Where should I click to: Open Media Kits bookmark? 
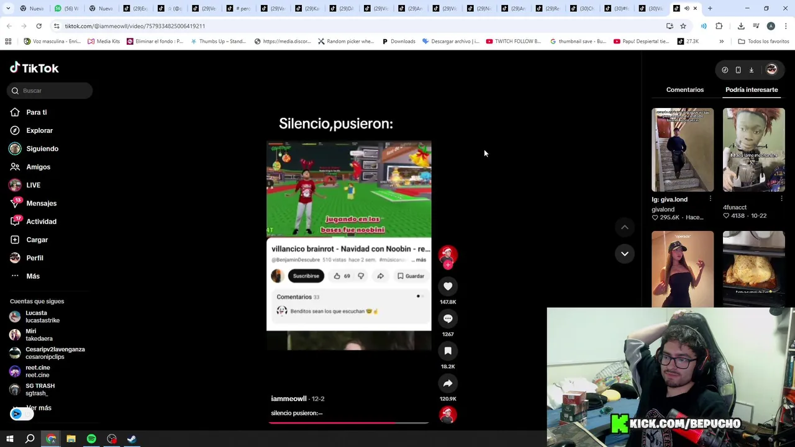(x=104, y=42)
